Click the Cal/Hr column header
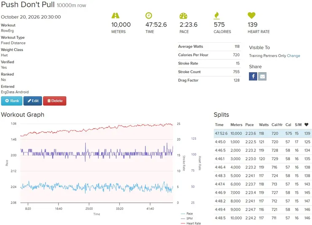 (277, 125)
